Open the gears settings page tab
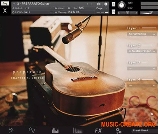 coord(119,130)
